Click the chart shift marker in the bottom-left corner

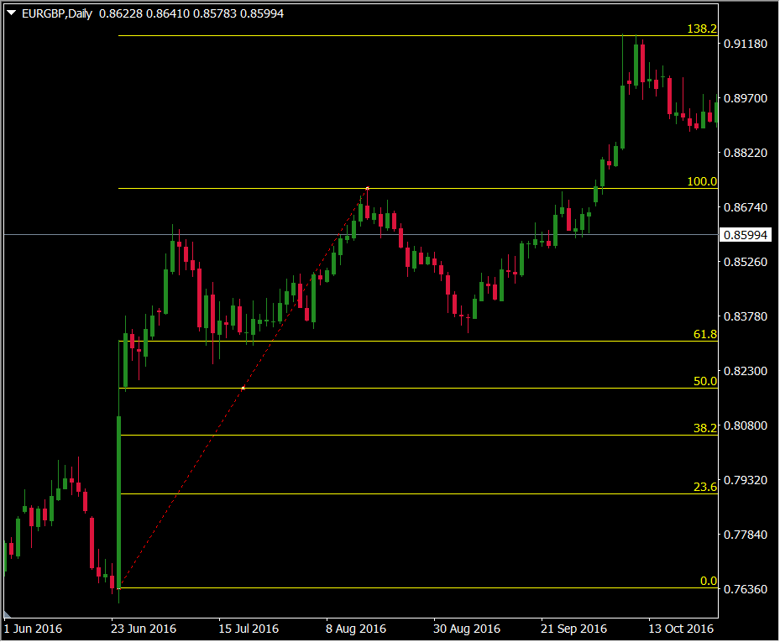coord(7,614)
